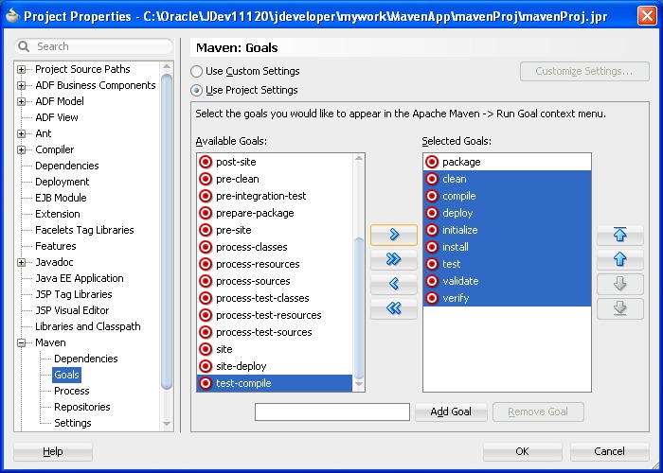Viewport: 663px width, 473px height.
Task: Move selected goals to bottom
Action: 619,308
